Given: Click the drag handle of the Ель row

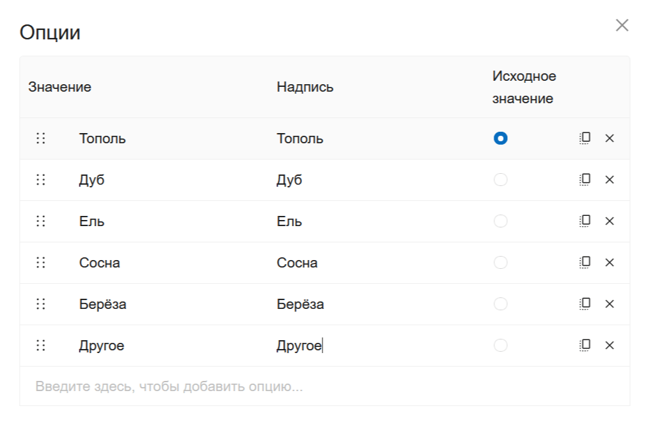Looking at the screenshot, I should point(41,221).
